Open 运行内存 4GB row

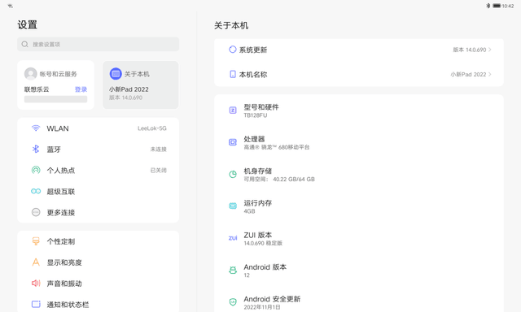(x=359, y=206)
